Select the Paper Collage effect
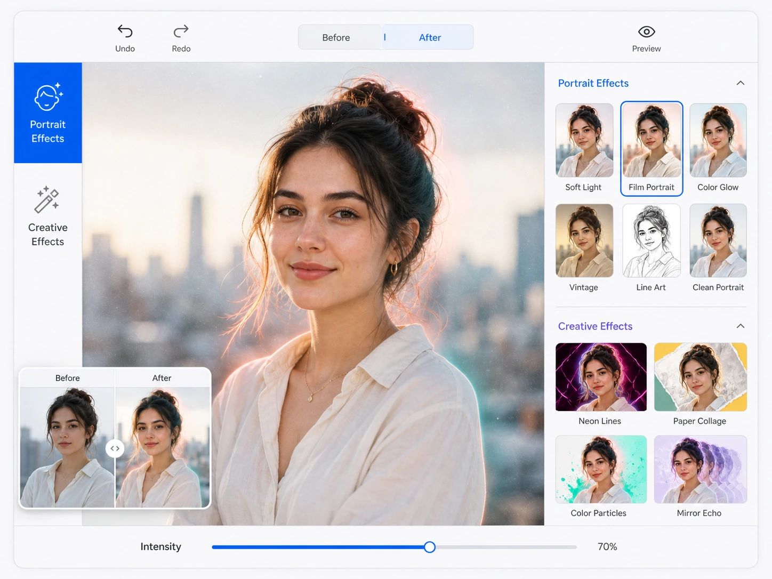Viewport: 772px width, 579px height. point(700,384)
